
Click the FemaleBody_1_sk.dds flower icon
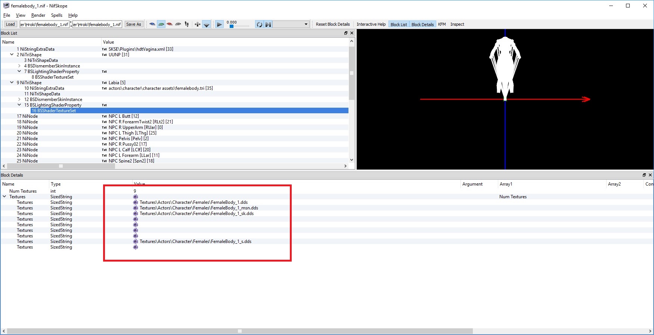(136, 214)
